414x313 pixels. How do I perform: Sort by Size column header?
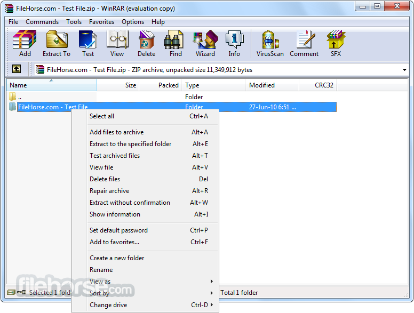118,85
